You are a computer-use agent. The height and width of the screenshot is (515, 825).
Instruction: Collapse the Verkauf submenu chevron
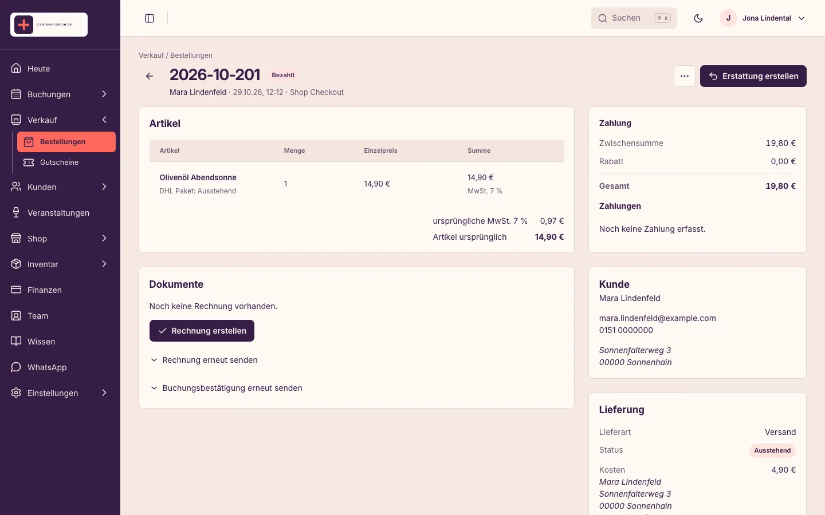point(104,120)
